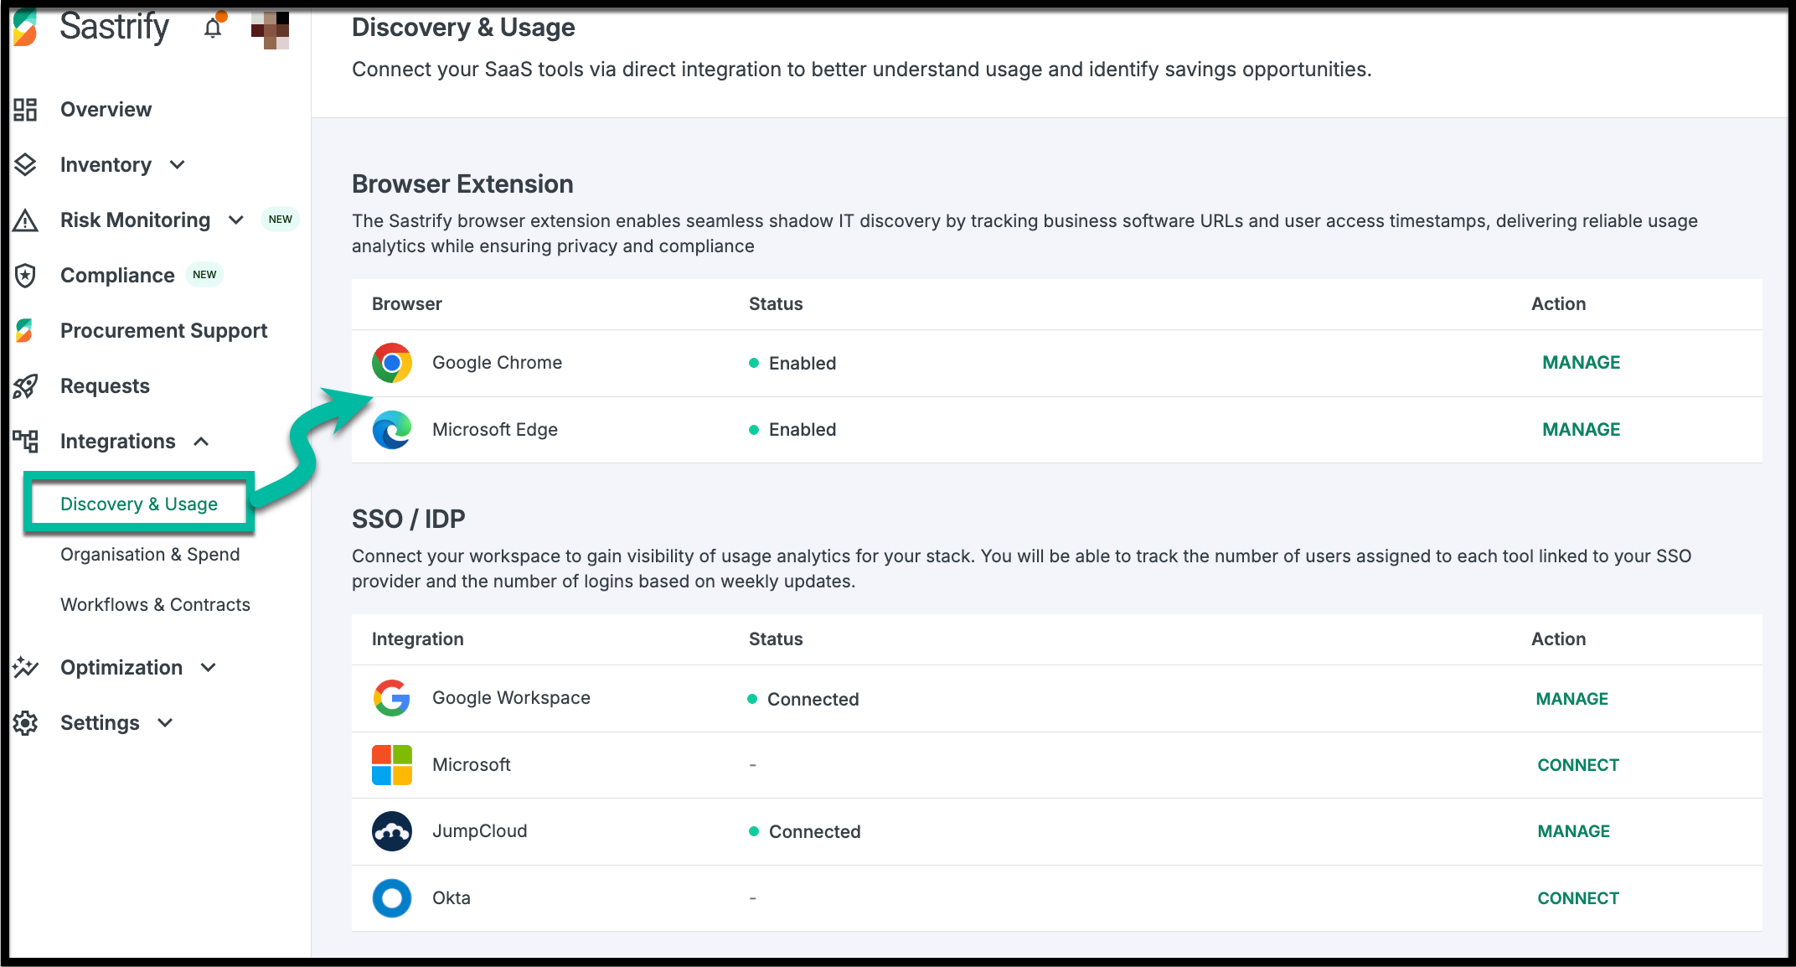
Task: Expand the Inventory chevron
Action: 177,165
